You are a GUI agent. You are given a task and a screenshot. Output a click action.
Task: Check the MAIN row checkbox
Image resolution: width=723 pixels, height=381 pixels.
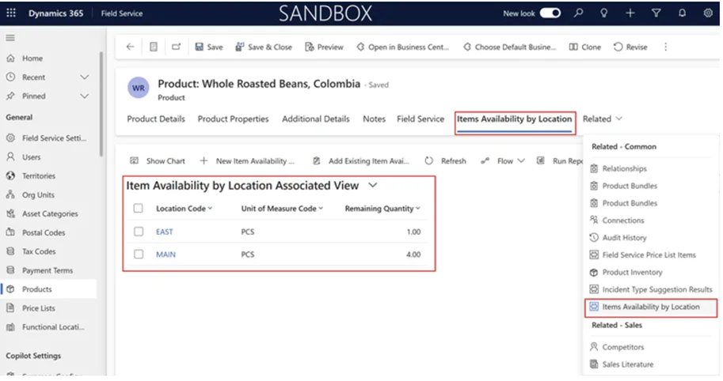(139, 254)
